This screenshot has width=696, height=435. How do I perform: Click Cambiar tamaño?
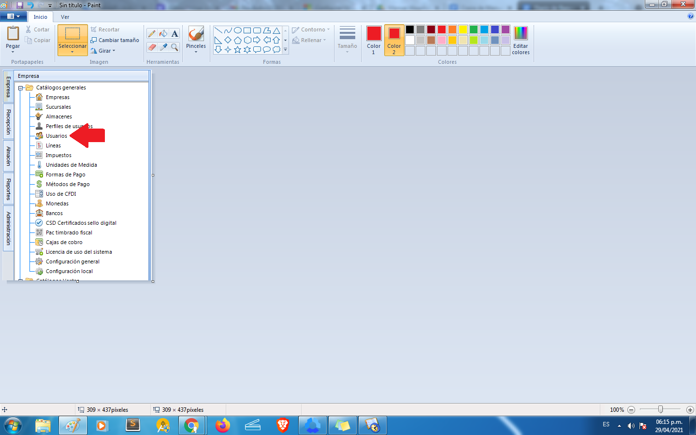pos(115,40)
